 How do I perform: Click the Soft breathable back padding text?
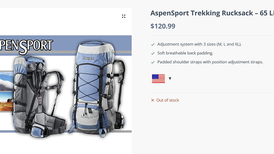[185, 53]
